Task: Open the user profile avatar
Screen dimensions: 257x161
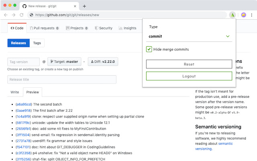Action: (x=244, y=15)
